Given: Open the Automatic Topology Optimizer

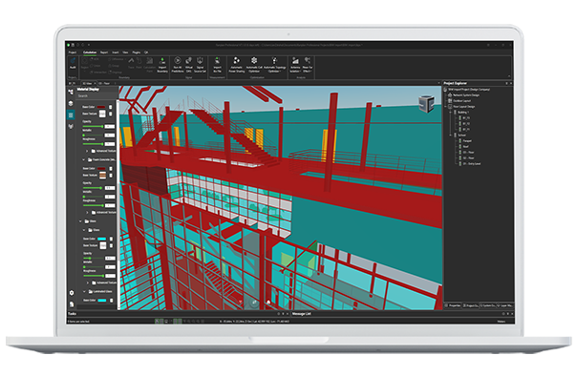Looking at the screenshot, I should point(274,65).
